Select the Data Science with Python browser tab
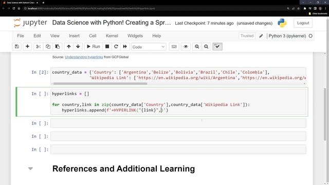Screen dimensions: 329x185 pyautogui.click(x=21, y=3)
